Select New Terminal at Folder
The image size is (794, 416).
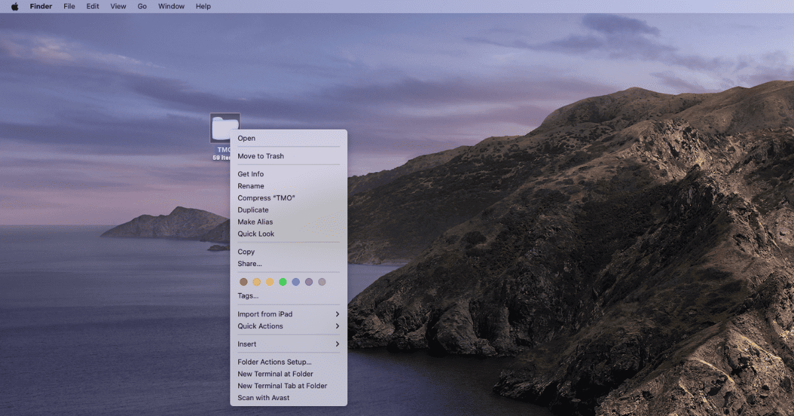click(x=275, y=374)
